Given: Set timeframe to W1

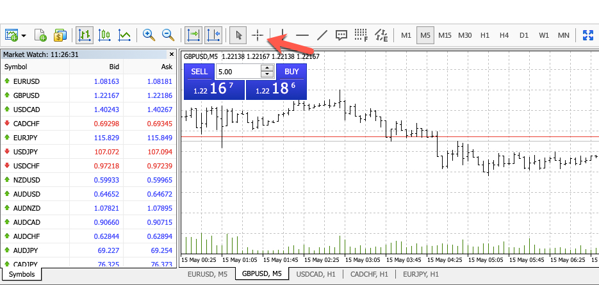Looking at the screenshot, I should 544,35.
